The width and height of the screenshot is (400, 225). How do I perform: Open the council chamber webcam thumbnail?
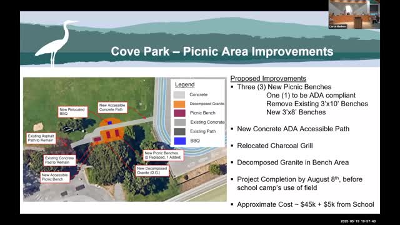coord(354,14)
